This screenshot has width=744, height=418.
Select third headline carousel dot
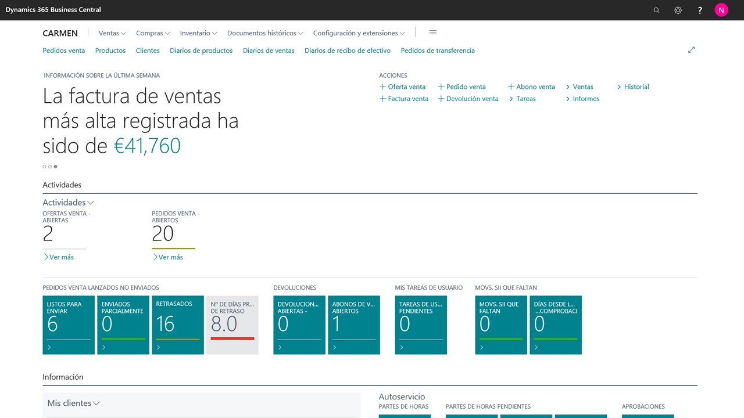55,167
